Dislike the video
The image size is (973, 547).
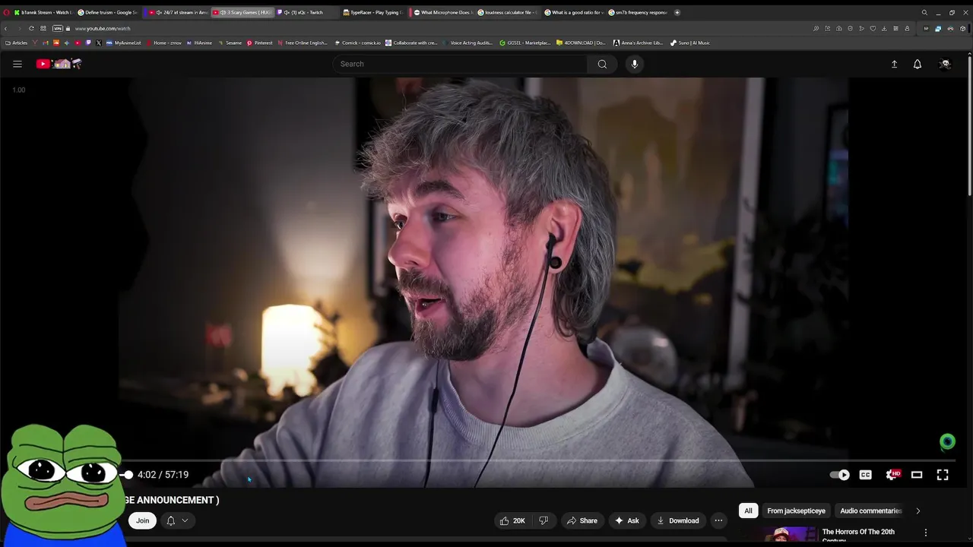click(x=544, y=520)
